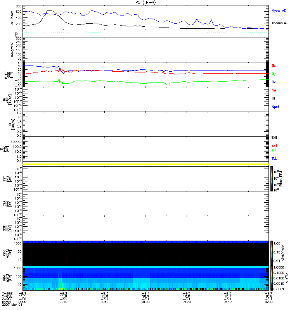Click the X-GSE value -9.7
291x310 pixels.
click(268, 293)
